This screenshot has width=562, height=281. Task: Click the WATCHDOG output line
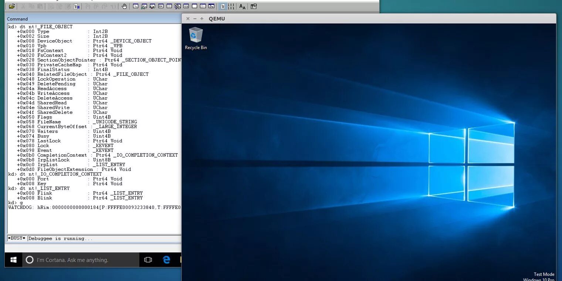point(95,207)
